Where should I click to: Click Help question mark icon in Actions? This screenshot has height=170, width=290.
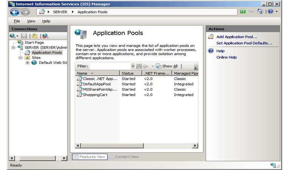(x=211, y=51)
